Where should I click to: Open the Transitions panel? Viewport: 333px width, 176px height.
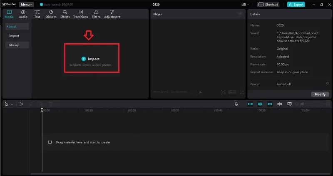[80, 14]
